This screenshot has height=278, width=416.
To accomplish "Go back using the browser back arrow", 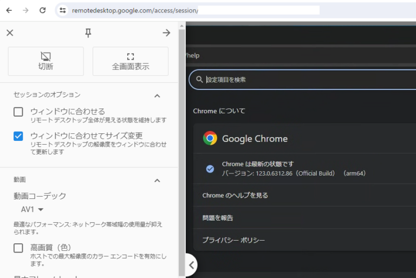I will (9, 10).
